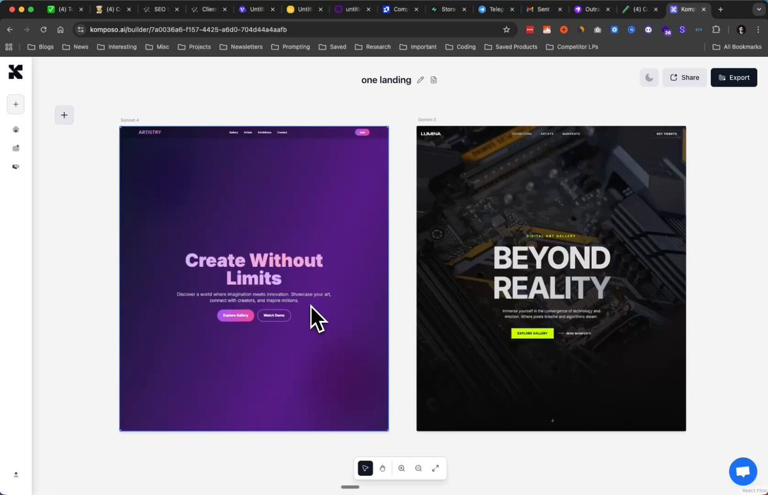Open the All Bookmarks folder
This screenshot has width=768, height=495.
point(737,47)
